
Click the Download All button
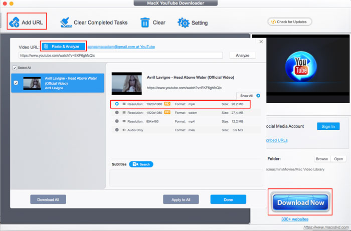[x=48, y=199]
